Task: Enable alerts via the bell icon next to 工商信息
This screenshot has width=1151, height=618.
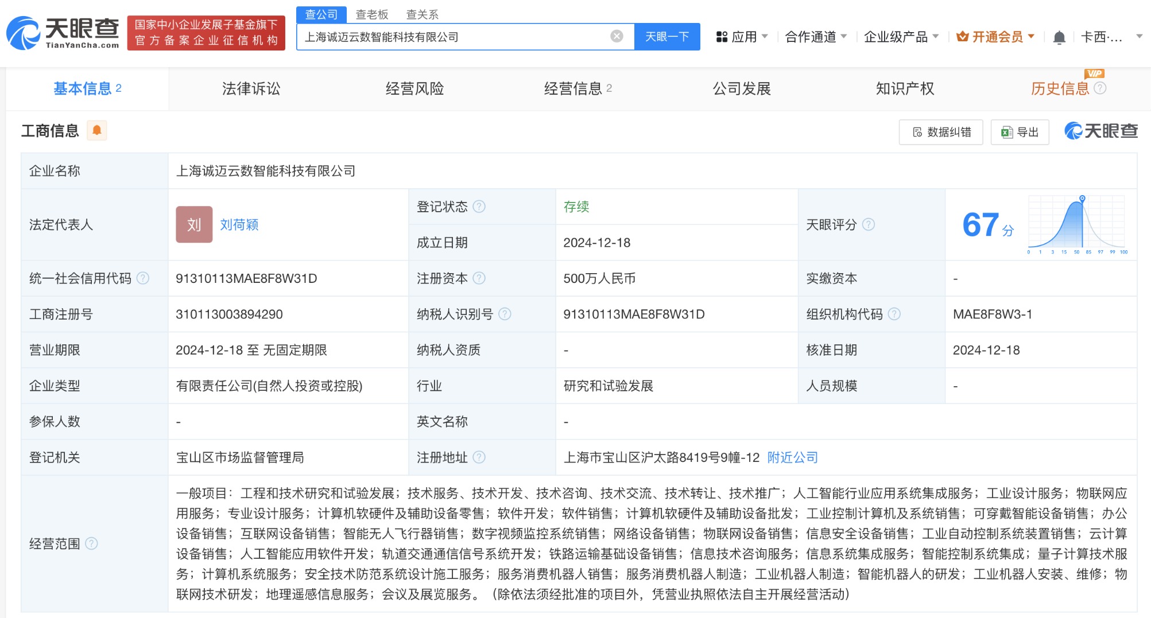Action: click(96, 130)
